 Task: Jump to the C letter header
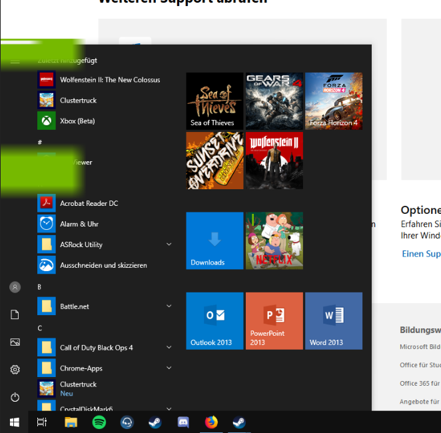point(40,328)
